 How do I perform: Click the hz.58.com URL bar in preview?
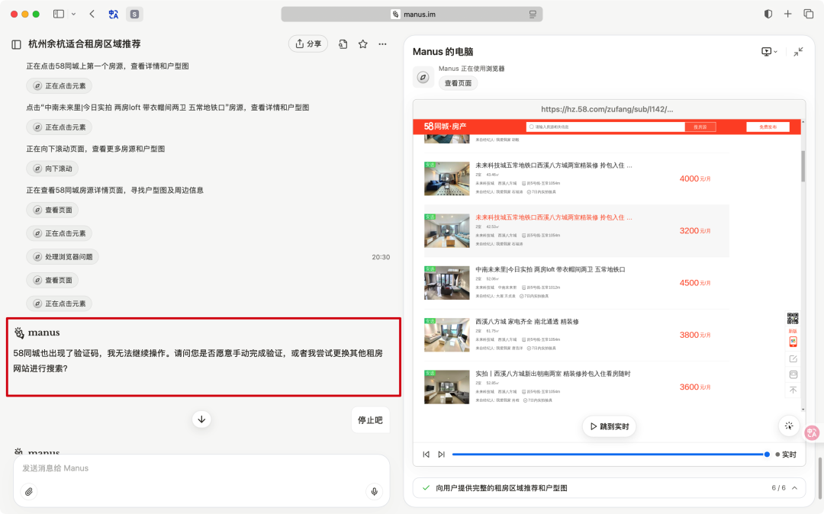coord(609,109)
